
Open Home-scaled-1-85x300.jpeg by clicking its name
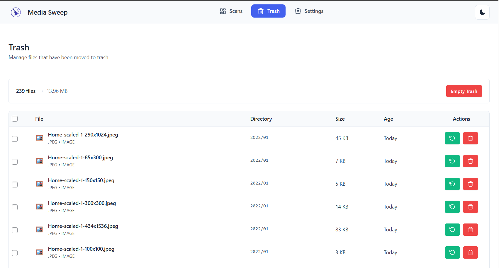click(80, 157)
